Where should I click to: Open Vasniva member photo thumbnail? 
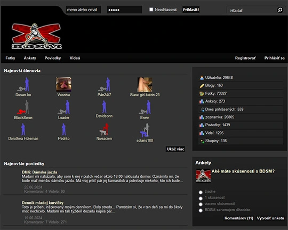pyautogui.click(x=64, y=84)
